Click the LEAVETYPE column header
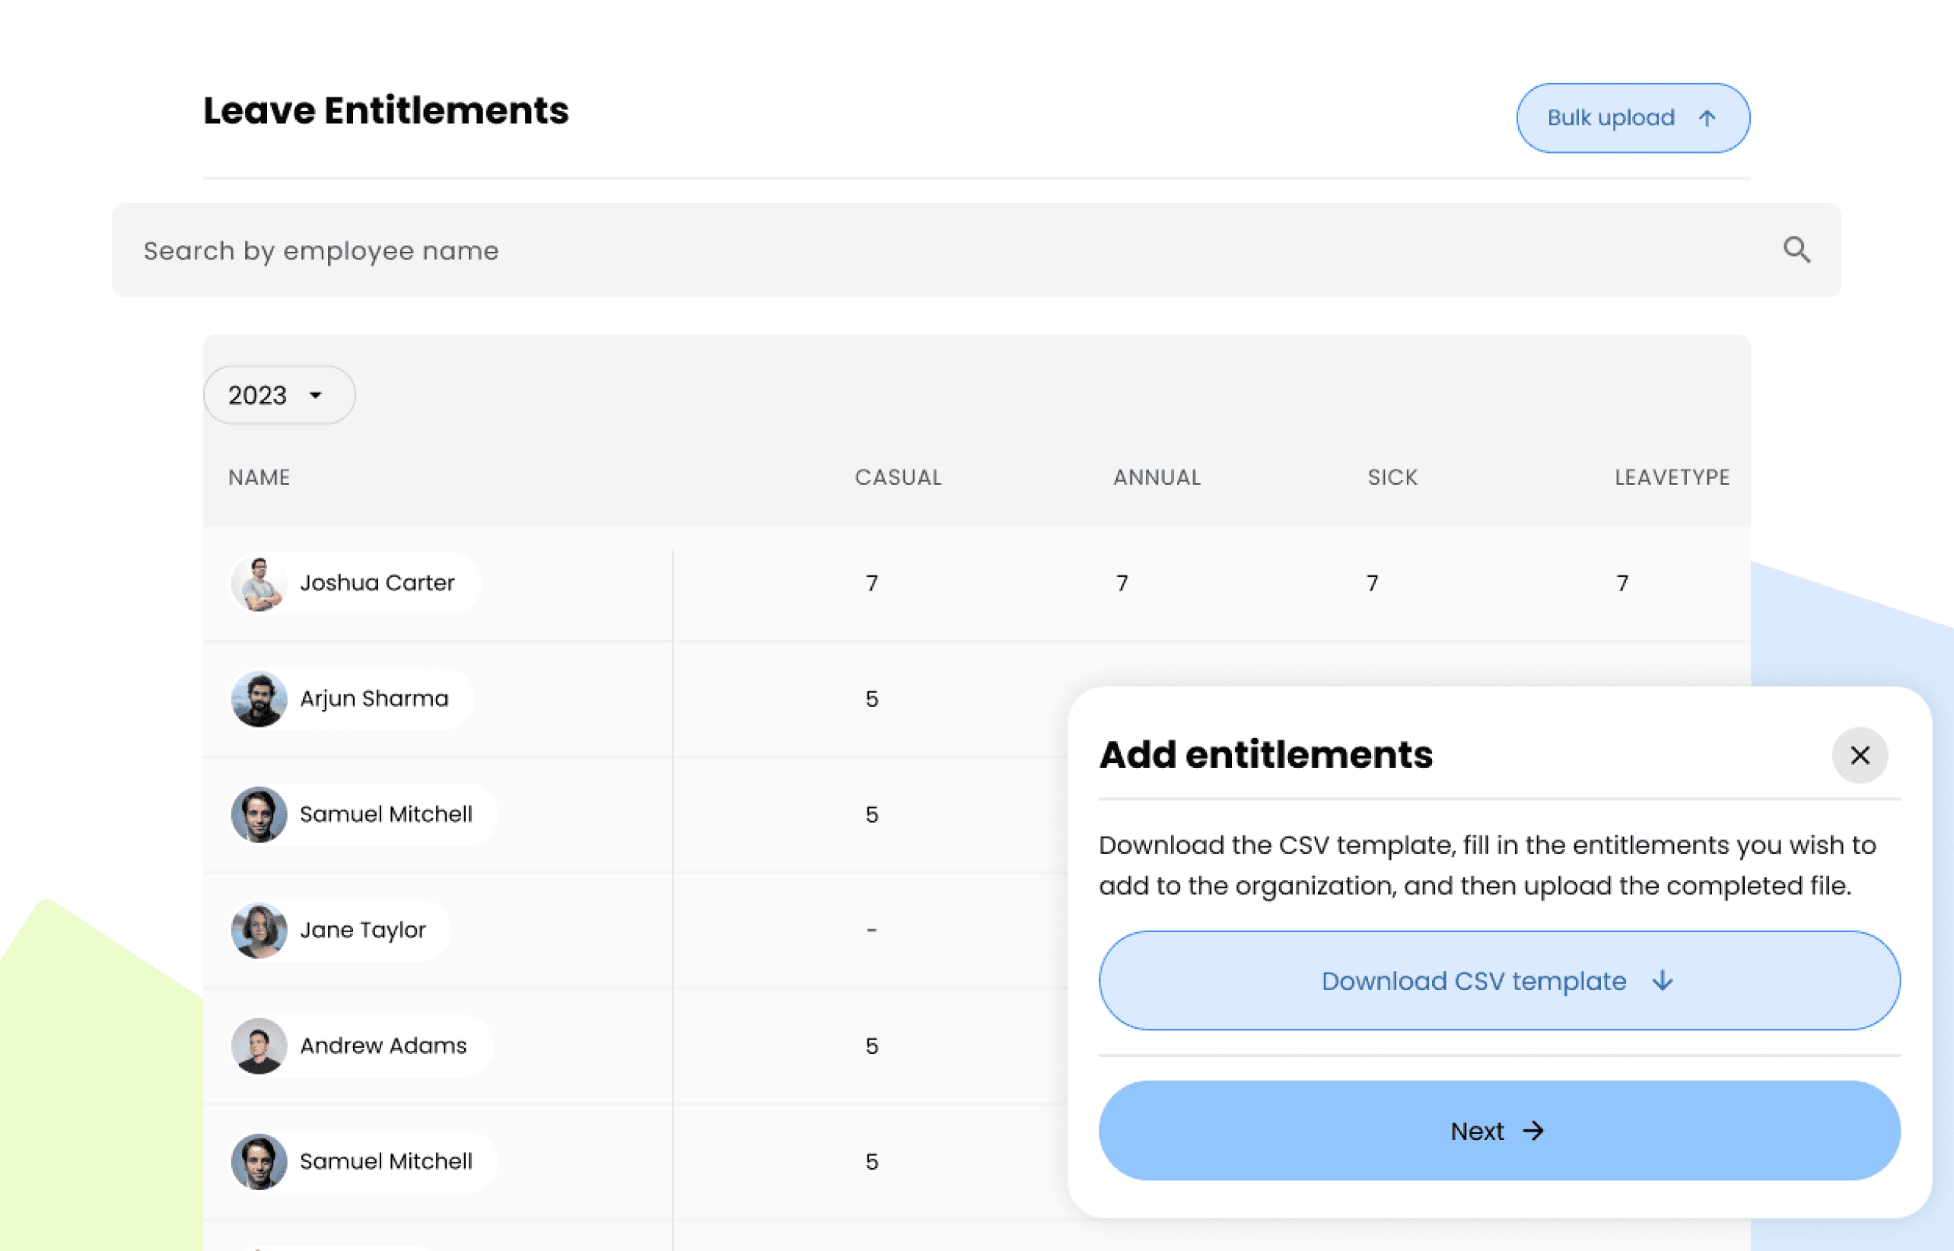 point(1672,477)
